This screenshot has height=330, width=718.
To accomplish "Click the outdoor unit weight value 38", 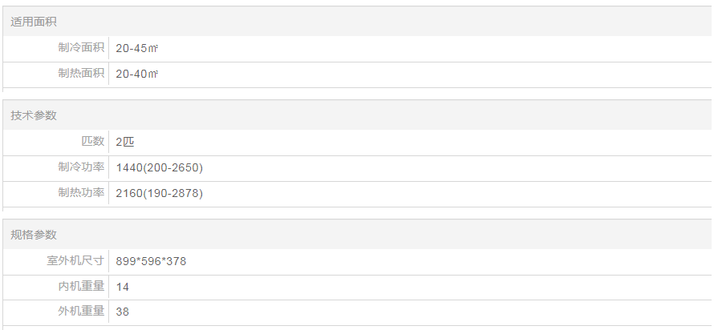I will click(123, 312).
